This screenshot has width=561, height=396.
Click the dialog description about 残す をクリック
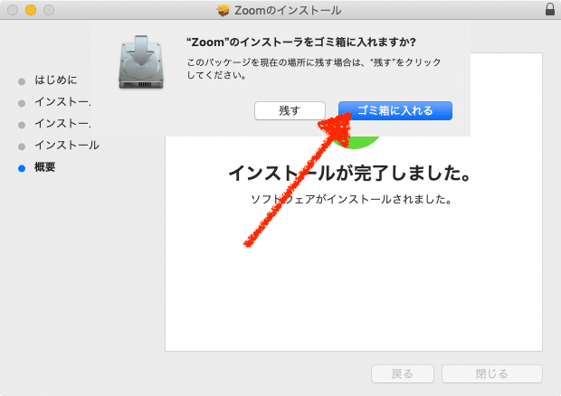tap(314, 69)
